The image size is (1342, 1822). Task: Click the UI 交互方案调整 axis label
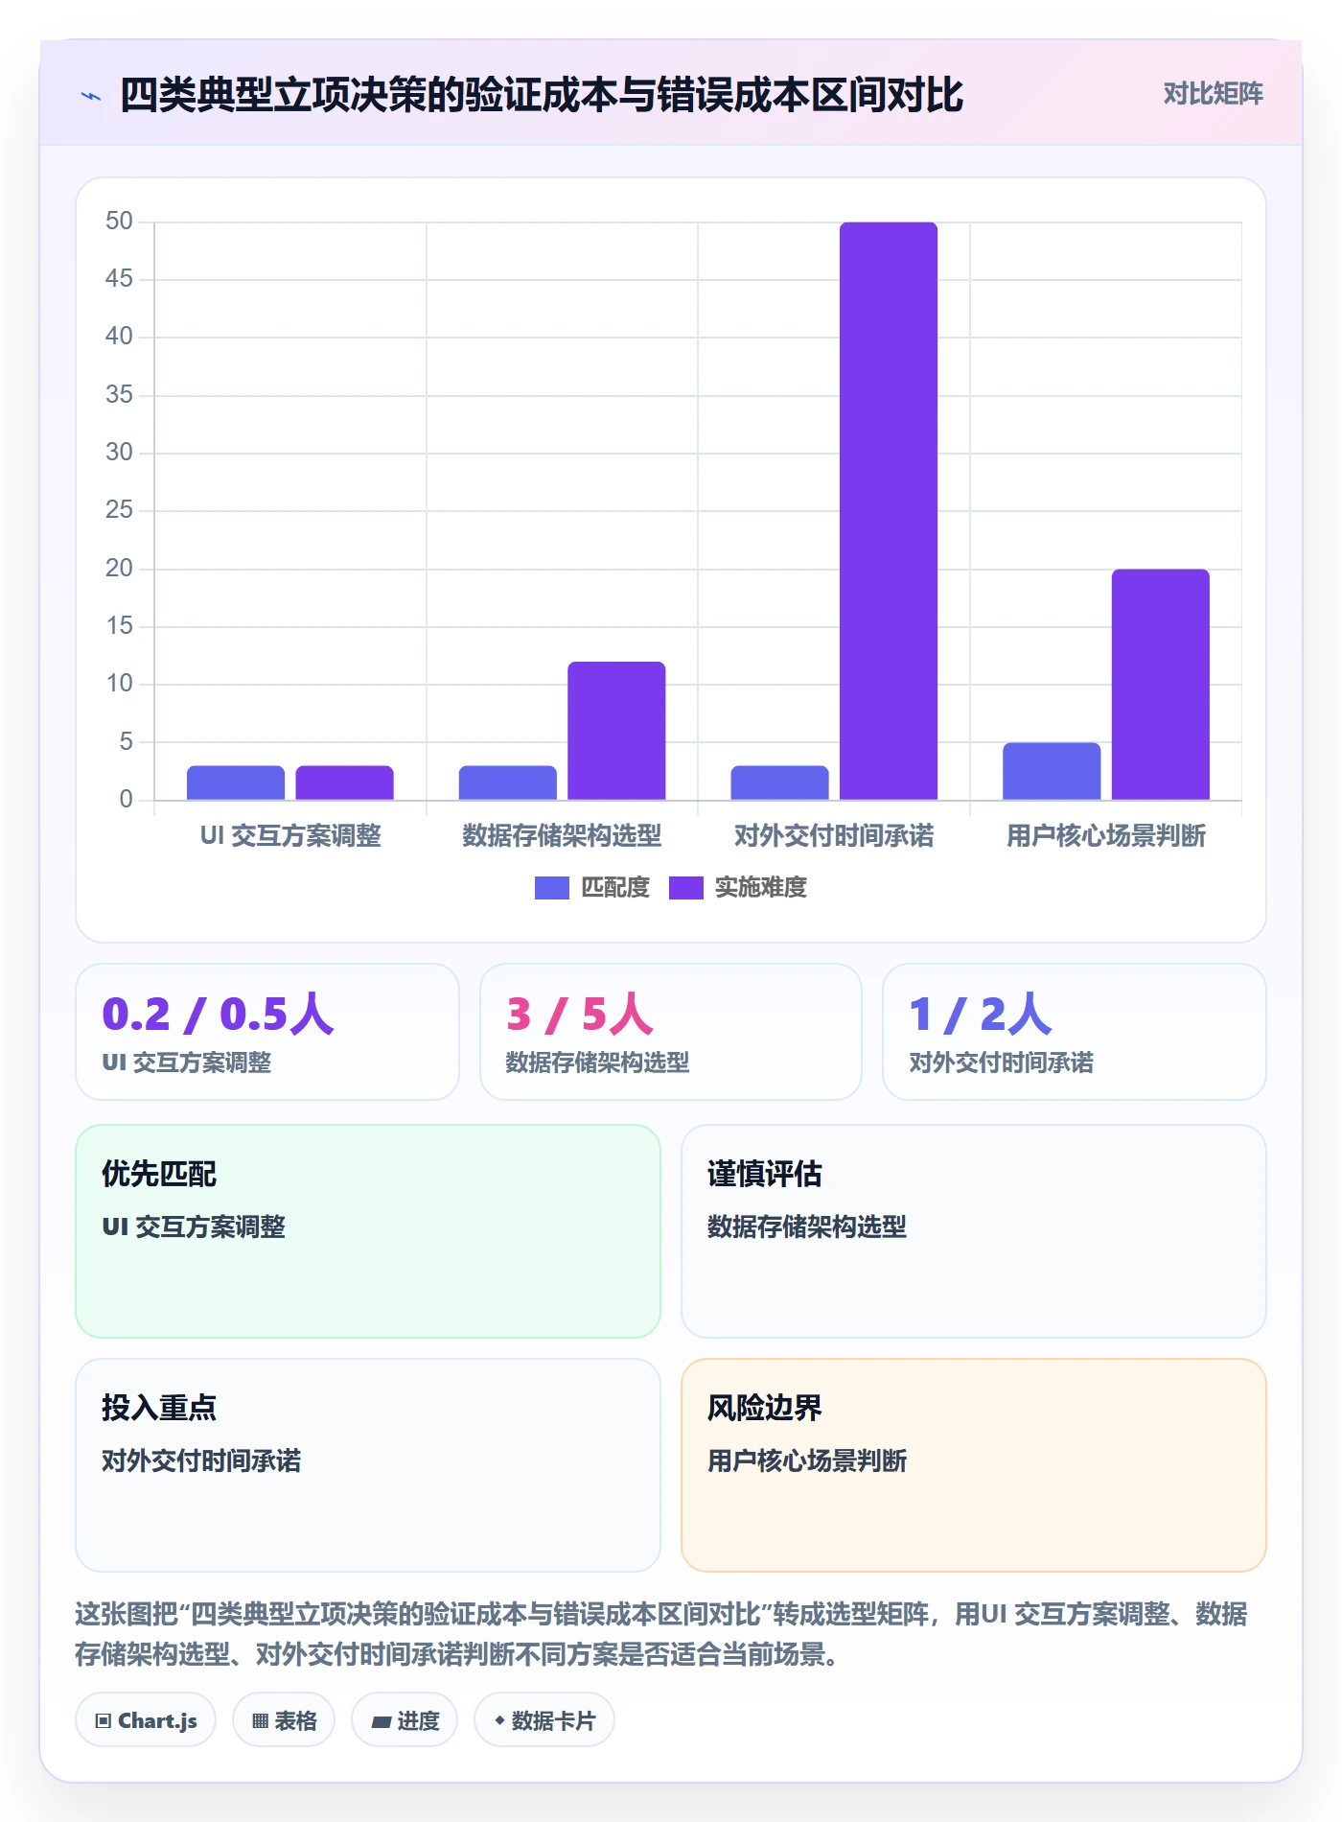point(290,836)
